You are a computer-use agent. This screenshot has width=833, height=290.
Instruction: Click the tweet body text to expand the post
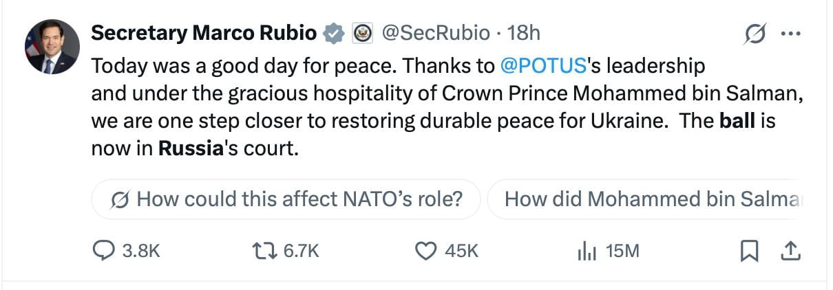[447, 107]
